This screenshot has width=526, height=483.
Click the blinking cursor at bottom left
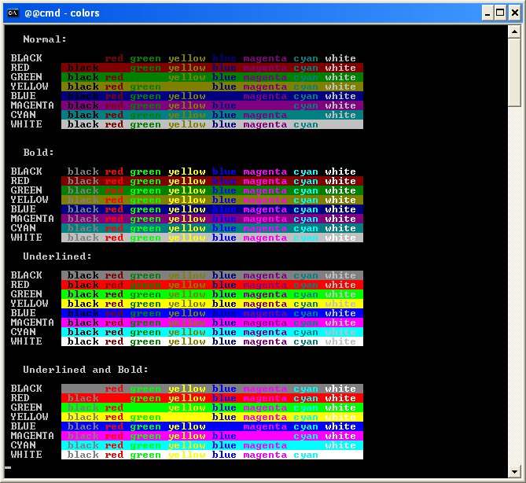point(8,468)
